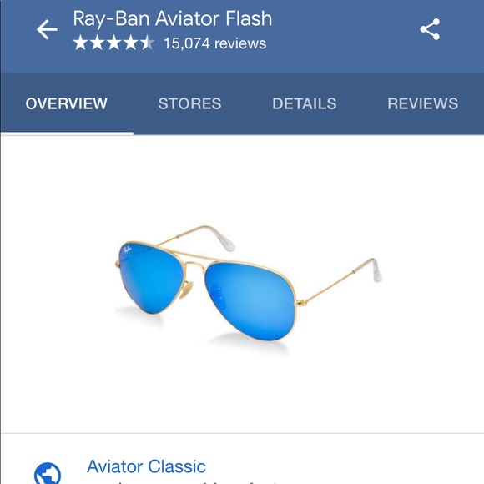Open the Aviator Classic link
Viewport: 484px width, 484px height.
pos(146,466)
